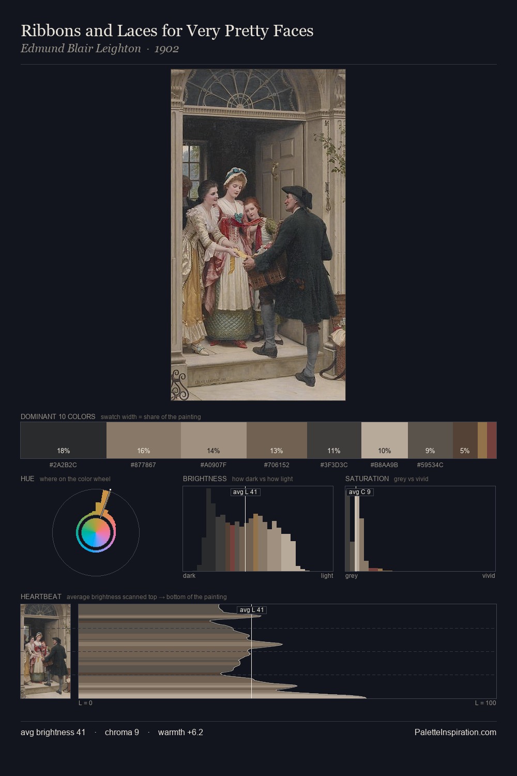Select the 16% swatch #877867
This screenshot has height=776, width=517.
click(144, 440)
